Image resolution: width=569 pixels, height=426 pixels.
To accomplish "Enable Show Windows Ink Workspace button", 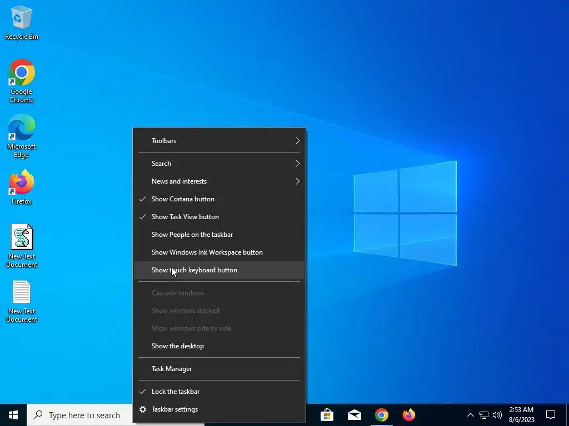I will [x=219, y=252].
